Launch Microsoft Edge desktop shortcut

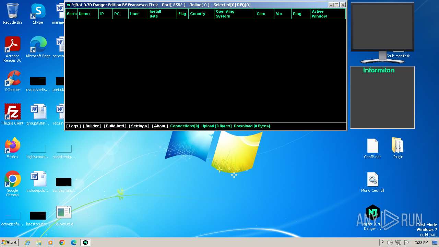click(38, 47)
